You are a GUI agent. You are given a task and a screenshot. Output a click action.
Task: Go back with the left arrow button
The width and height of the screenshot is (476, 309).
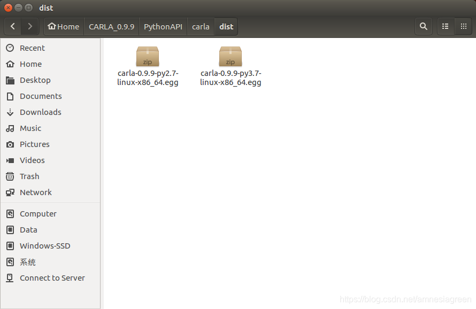(13, 26)
